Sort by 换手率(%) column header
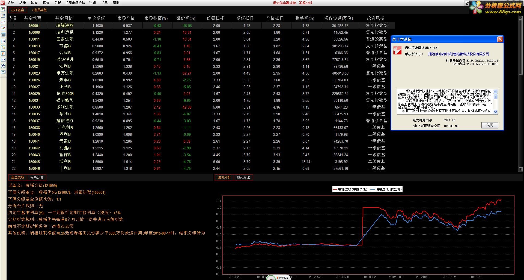This screenshot has width=524, height=280. 305,18
